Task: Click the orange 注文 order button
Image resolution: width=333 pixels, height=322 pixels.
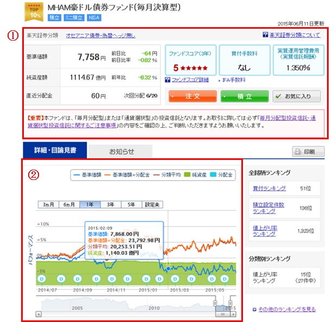Action: 193,96
